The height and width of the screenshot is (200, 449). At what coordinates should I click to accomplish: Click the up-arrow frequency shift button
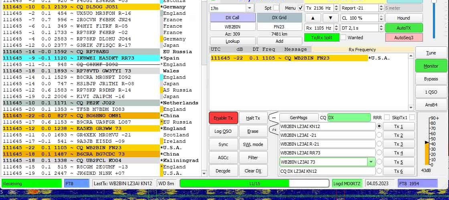pos(313,18)
